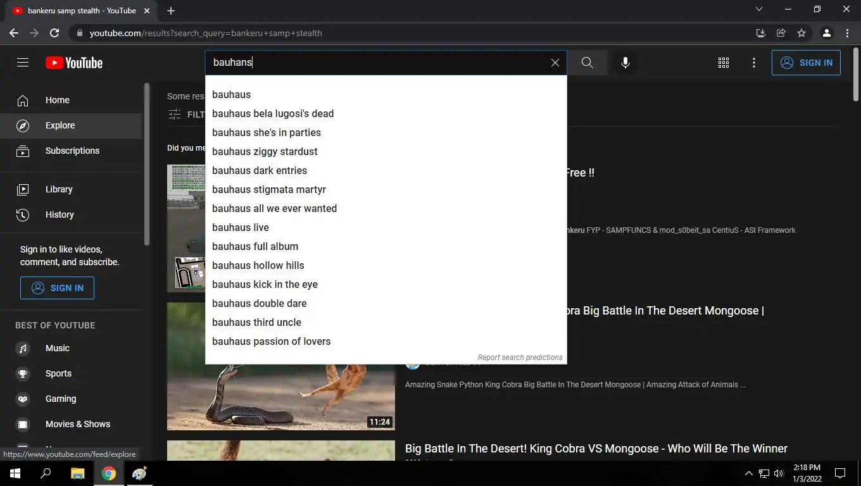This screenshot has width=861, height=486.
Task: Open Windows Start menu
Action: pyautogui.click(x=15, y=473)
